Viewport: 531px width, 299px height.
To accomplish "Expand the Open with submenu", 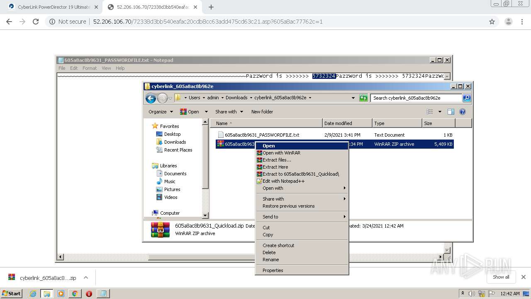I will point(302,188).
